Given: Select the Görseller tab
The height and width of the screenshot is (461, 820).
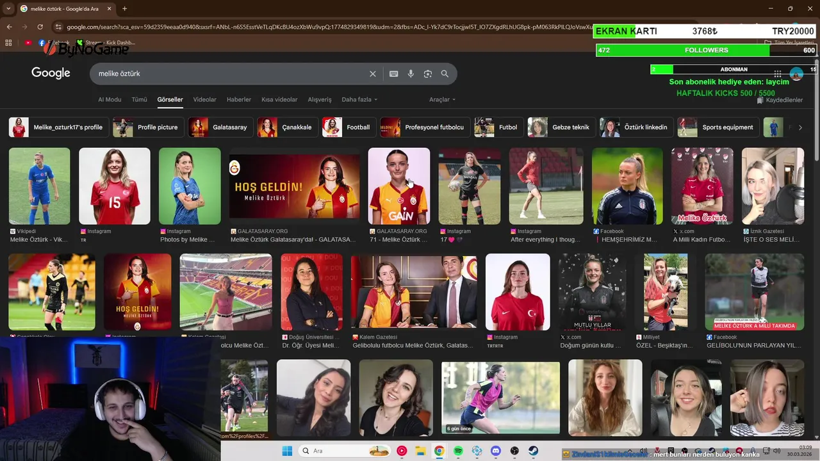Looking at the screenshot, I should tap(170, 100).
